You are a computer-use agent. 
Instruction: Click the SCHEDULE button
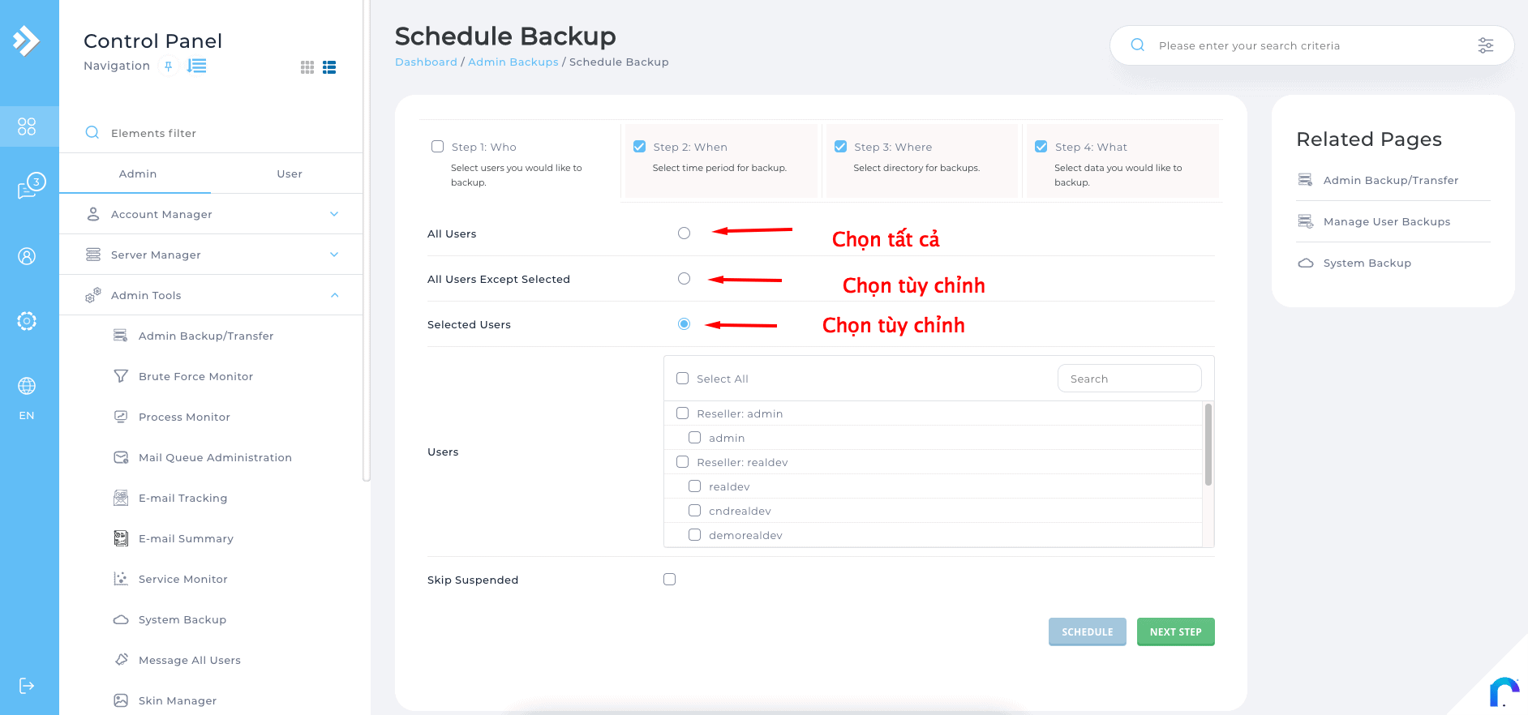[1088, 632]
